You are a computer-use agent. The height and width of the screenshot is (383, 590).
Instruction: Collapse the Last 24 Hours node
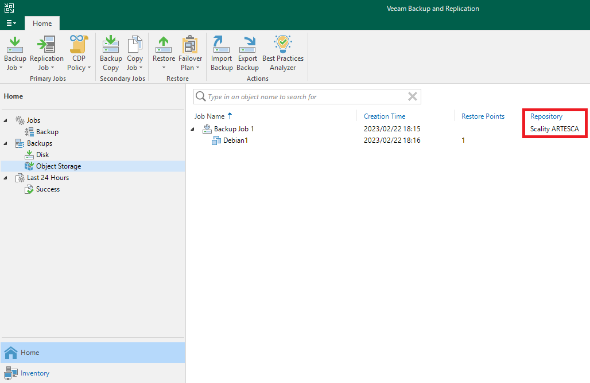tap(5, 178)
